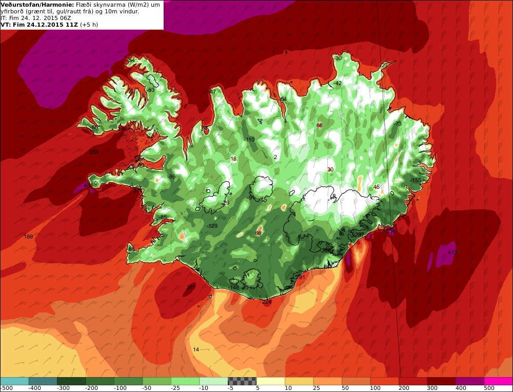Click the -25 tick label under the colorbar
Screen dimensions: 513x392
tap(175, 388)
